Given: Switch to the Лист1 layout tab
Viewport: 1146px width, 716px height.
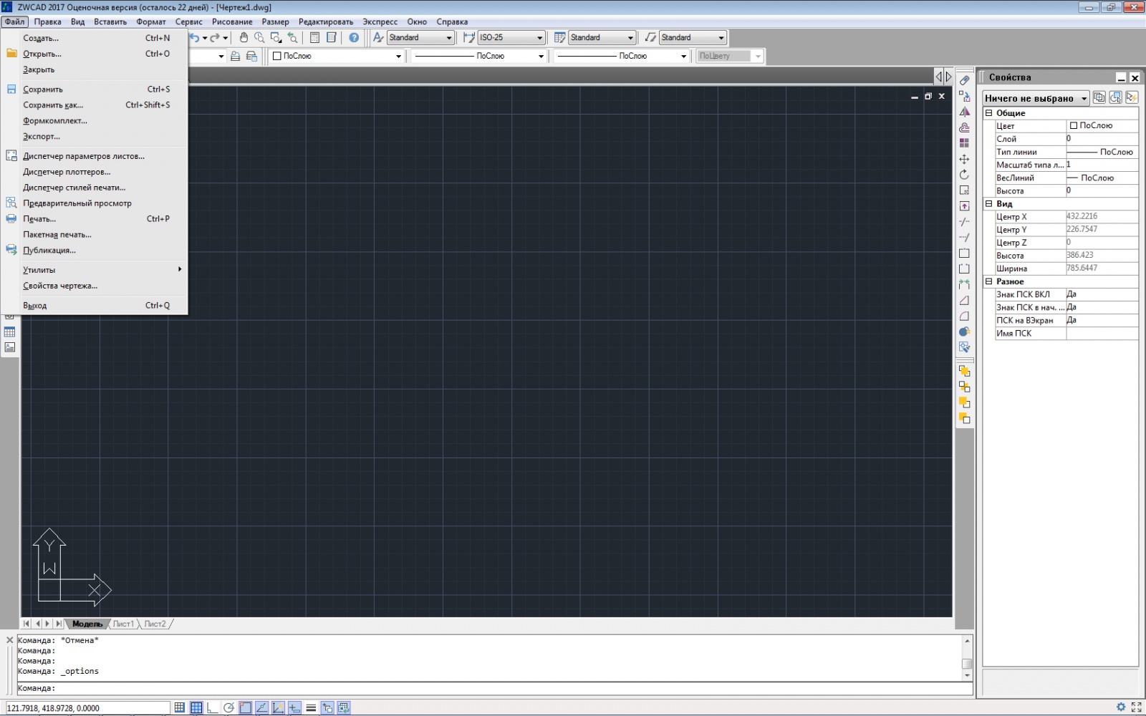Looking at the screenshot, I should (x=123, y=624).
